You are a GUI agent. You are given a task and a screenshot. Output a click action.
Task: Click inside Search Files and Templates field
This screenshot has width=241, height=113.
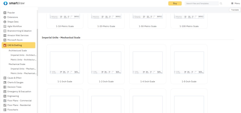(202, 3)
